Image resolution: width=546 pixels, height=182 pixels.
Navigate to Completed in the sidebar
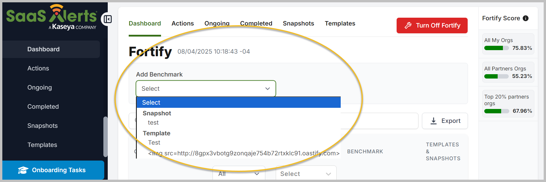[43, 107]
